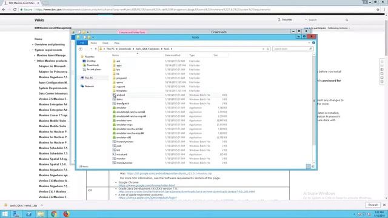This screenshot has height=218, width=388.
Task: Select the 'emulator-arm' application icon
Action: (114, 121)
